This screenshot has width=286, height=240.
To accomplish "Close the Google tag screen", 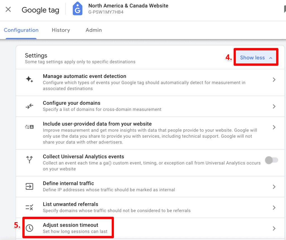I will (8, 9).
